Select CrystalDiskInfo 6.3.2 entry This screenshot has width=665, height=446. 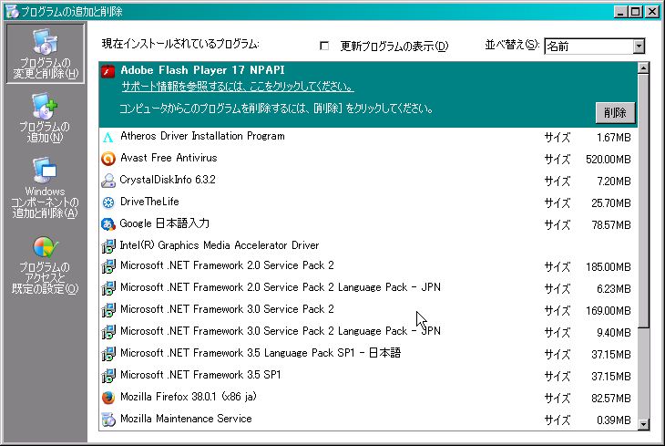(368, 181)
